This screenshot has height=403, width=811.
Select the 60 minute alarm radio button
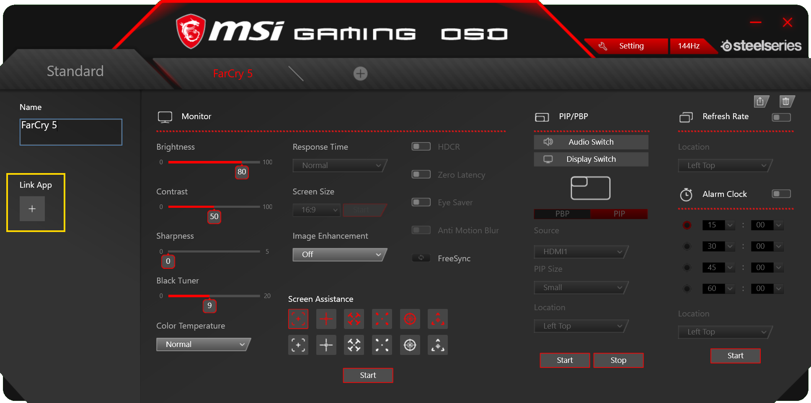click(687, 288)
